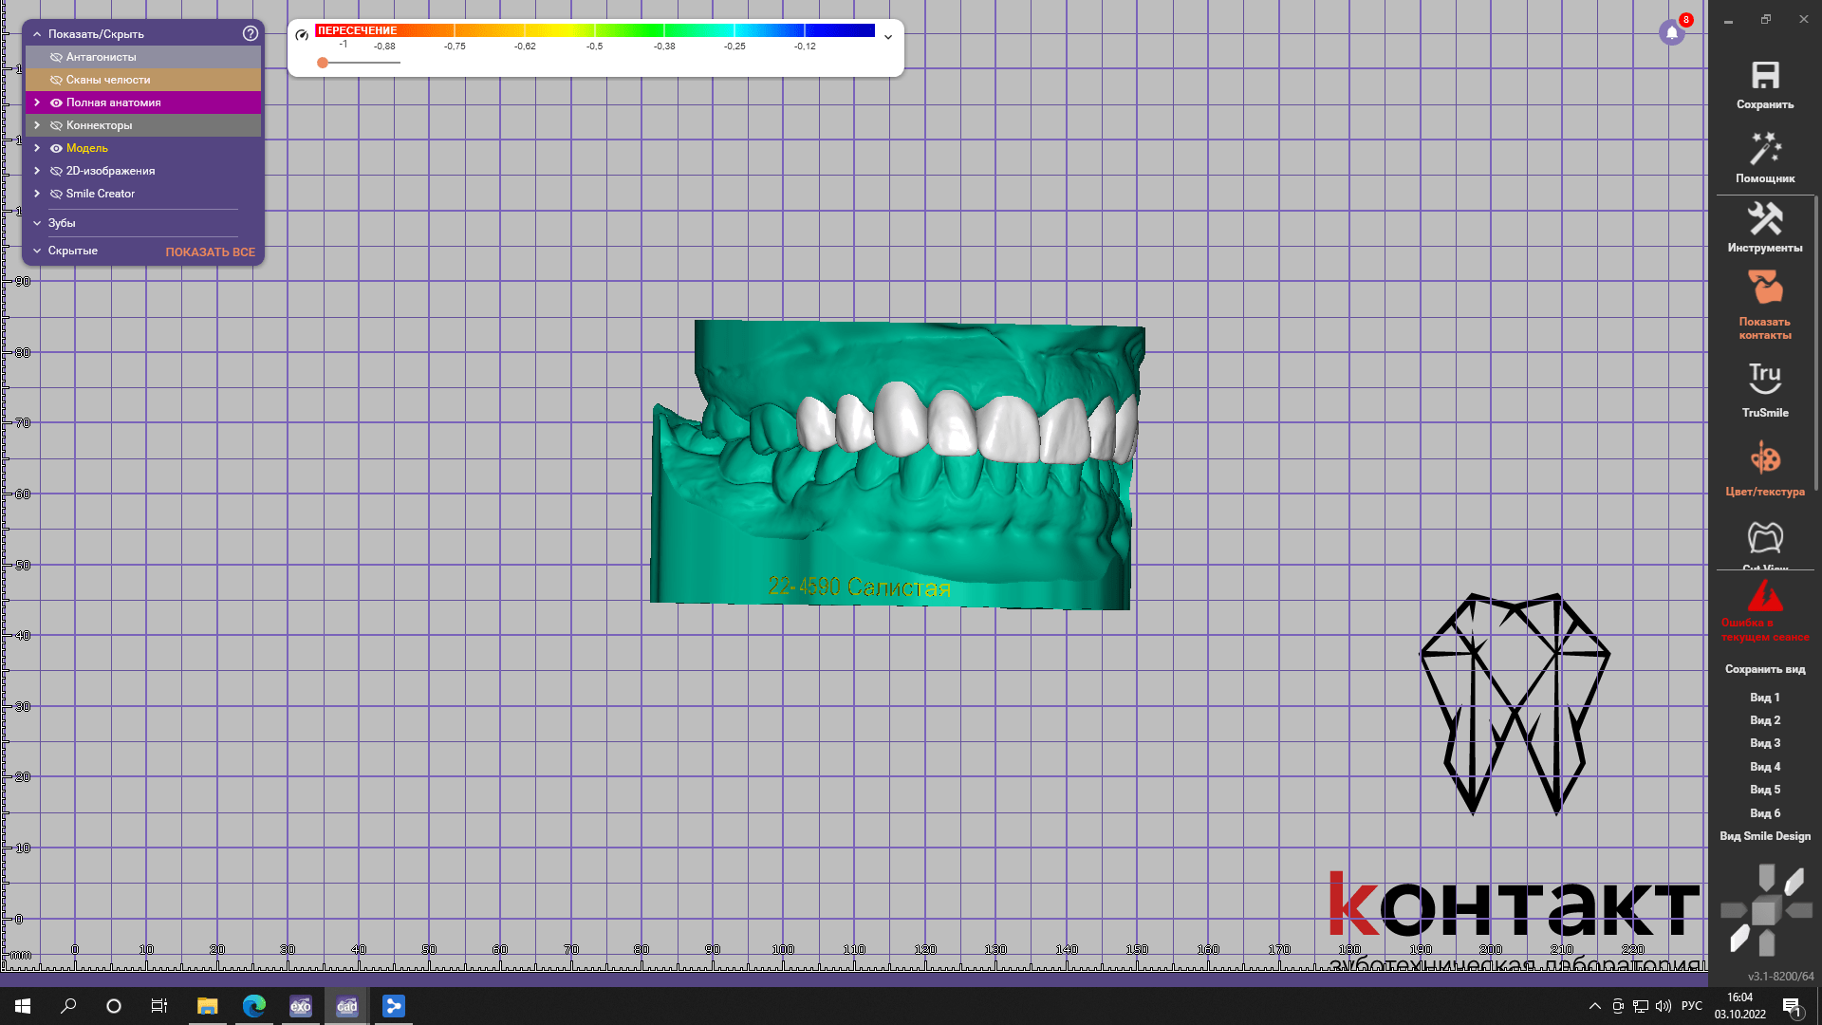This screenshot has width=1822, height=1025.
Task: Open dropdown arrow of intersection color scale
Action: click(888, 37)
